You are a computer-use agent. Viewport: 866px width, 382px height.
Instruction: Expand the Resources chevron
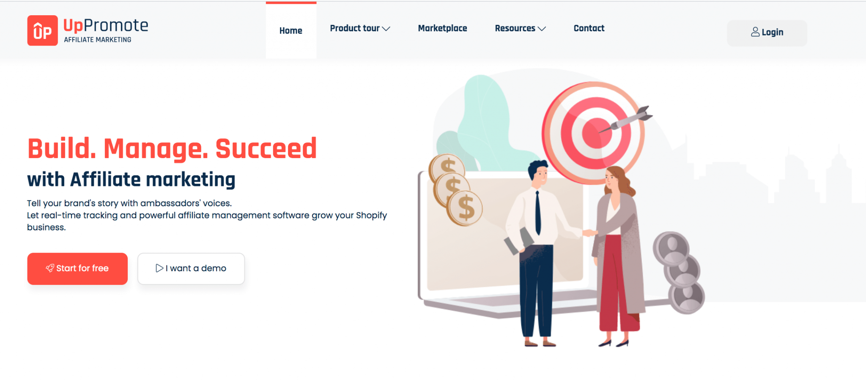pyautogui.click(x=542, y=29)
